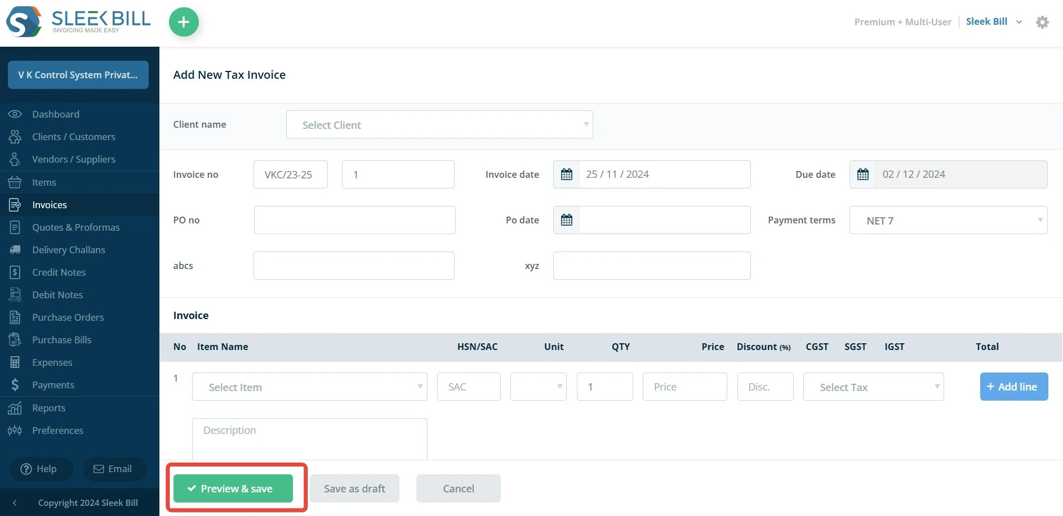The width and height of the screenshot is (1063, 516).
Task: Click Clients / Customers people icon
Action: 15,137
